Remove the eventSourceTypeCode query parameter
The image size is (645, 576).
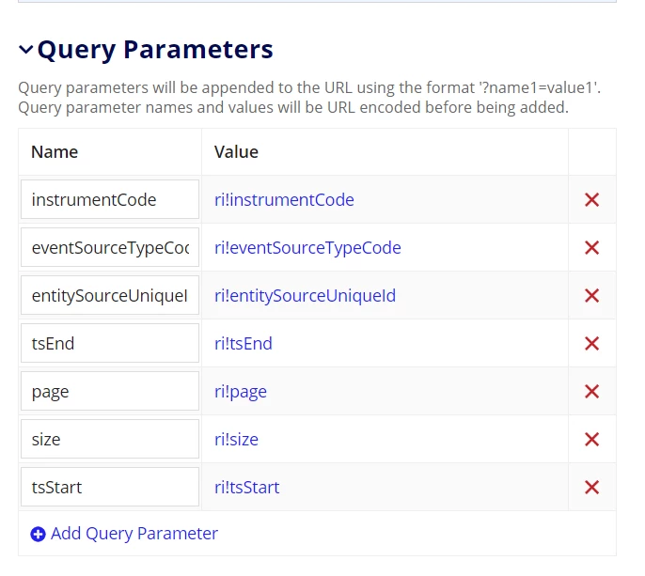(x=591, y=248)
